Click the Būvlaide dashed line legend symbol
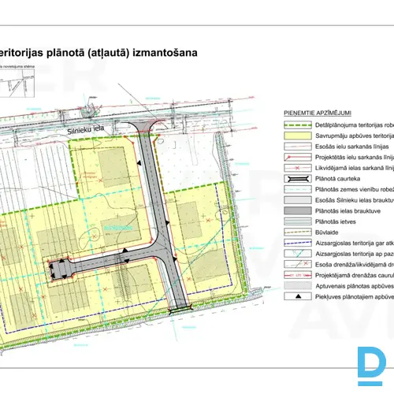The width and height of the screenshot is (394, 394). 298,232
